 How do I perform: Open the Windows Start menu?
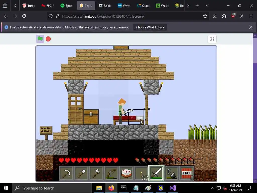(6, 188)
